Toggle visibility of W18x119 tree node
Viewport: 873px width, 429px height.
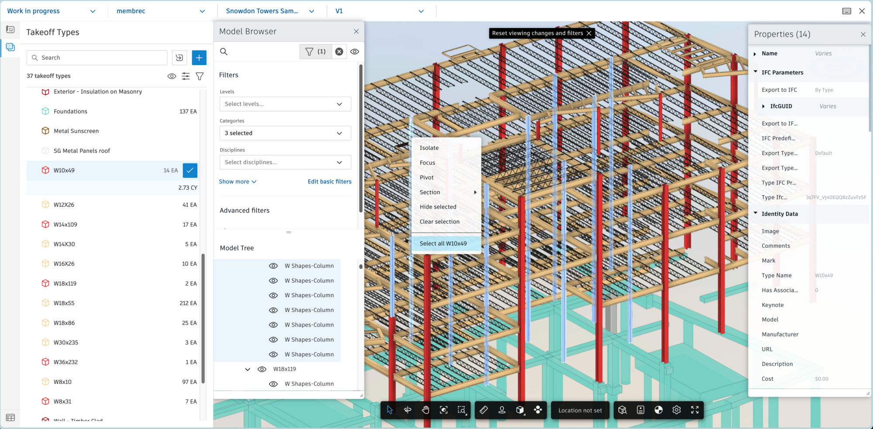pyautogui.click(x=262, y=369)
